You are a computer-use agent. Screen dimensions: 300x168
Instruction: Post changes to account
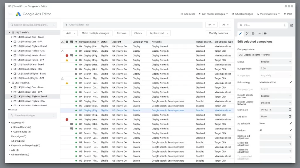pyautogui.click(x=288, y=14)
